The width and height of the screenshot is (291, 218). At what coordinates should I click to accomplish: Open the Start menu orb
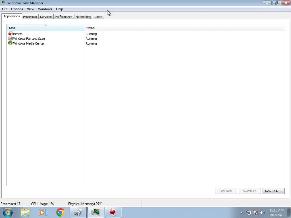click(x=8, y=212)
